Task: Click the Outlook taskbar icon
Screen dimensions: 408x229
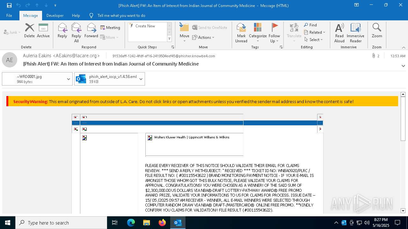Action: click(x=178, y=223)
